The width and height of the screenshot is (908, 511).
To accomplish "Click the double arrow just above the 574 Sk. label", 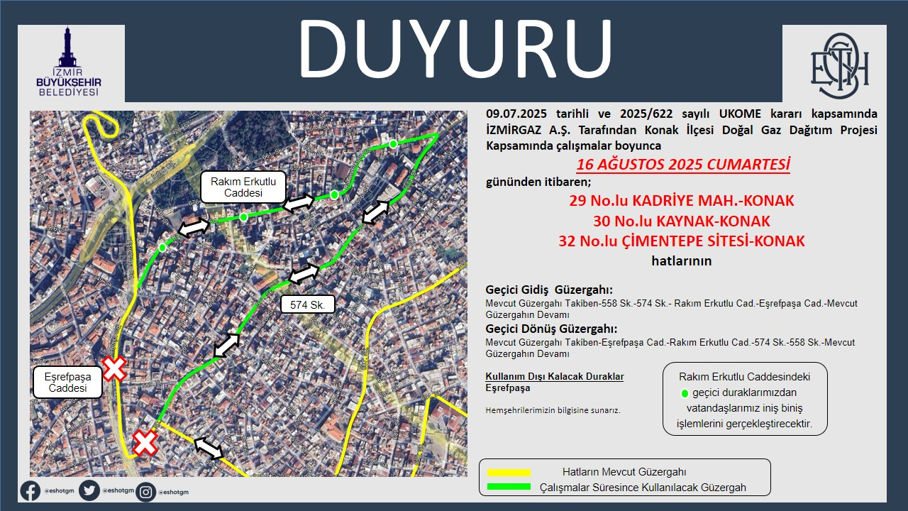I will pyautogui.click(x=304, y=273).
